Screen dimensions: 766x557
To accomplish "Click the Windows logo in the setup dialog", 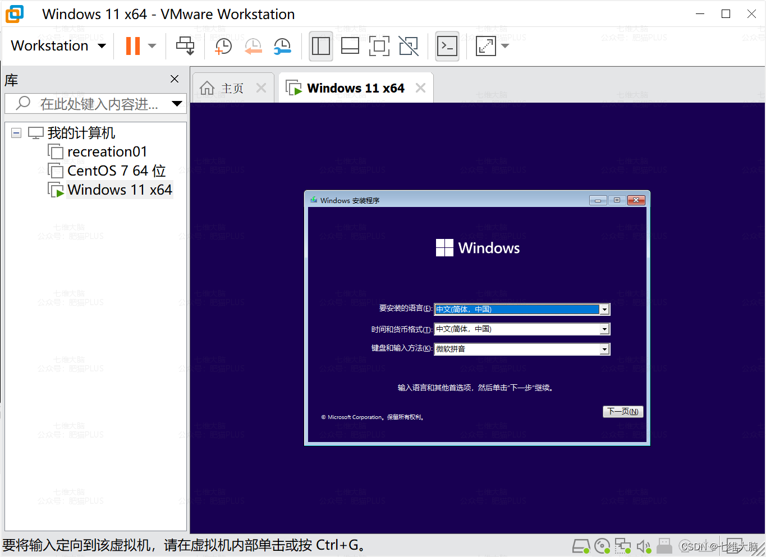I will [444, 248].
